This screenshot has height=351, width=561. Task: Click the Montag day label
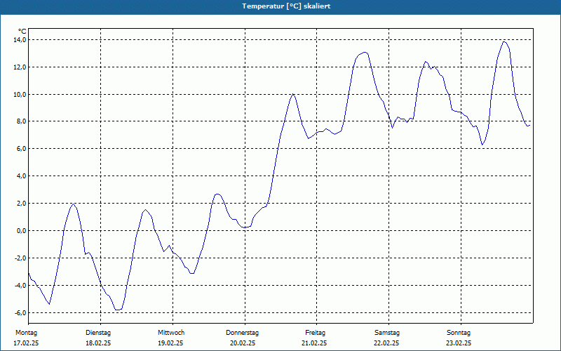[26, 333]
